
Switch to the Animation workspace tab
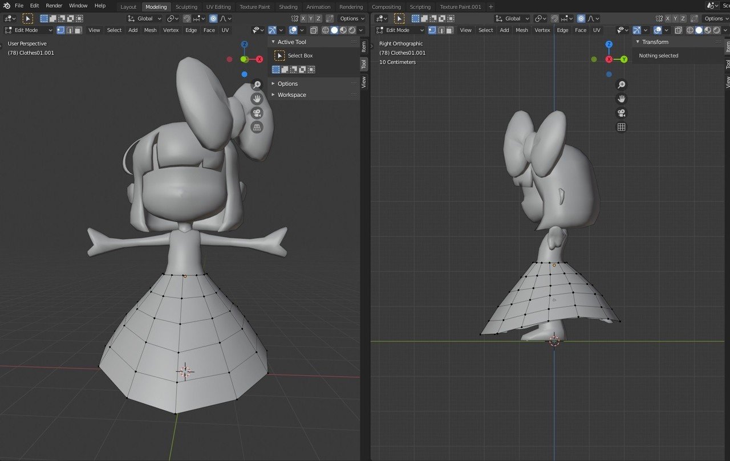pos(318,7)
